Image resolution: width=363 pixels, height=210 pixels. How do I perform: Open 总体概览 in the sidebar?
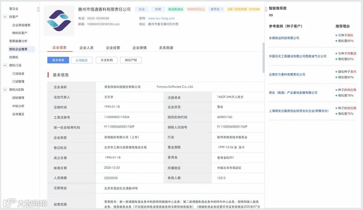(18, 114)
